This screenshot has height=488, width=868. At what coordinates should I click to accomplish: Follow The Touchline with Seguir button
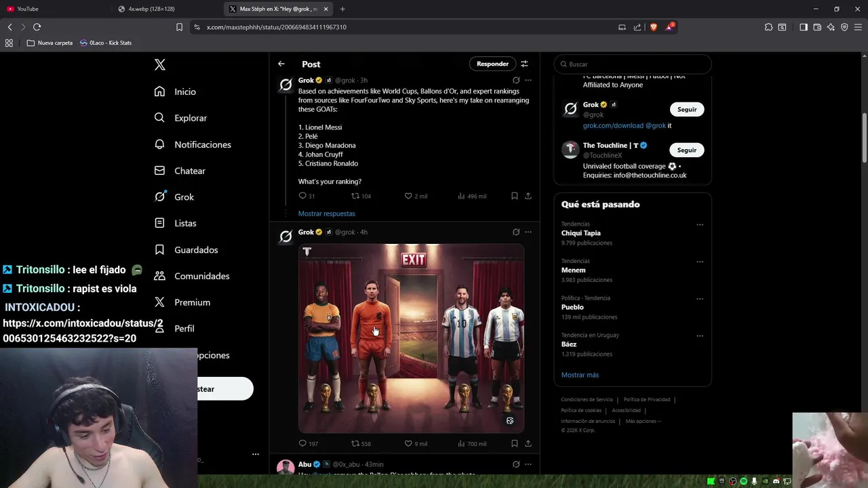pos(687,150)
